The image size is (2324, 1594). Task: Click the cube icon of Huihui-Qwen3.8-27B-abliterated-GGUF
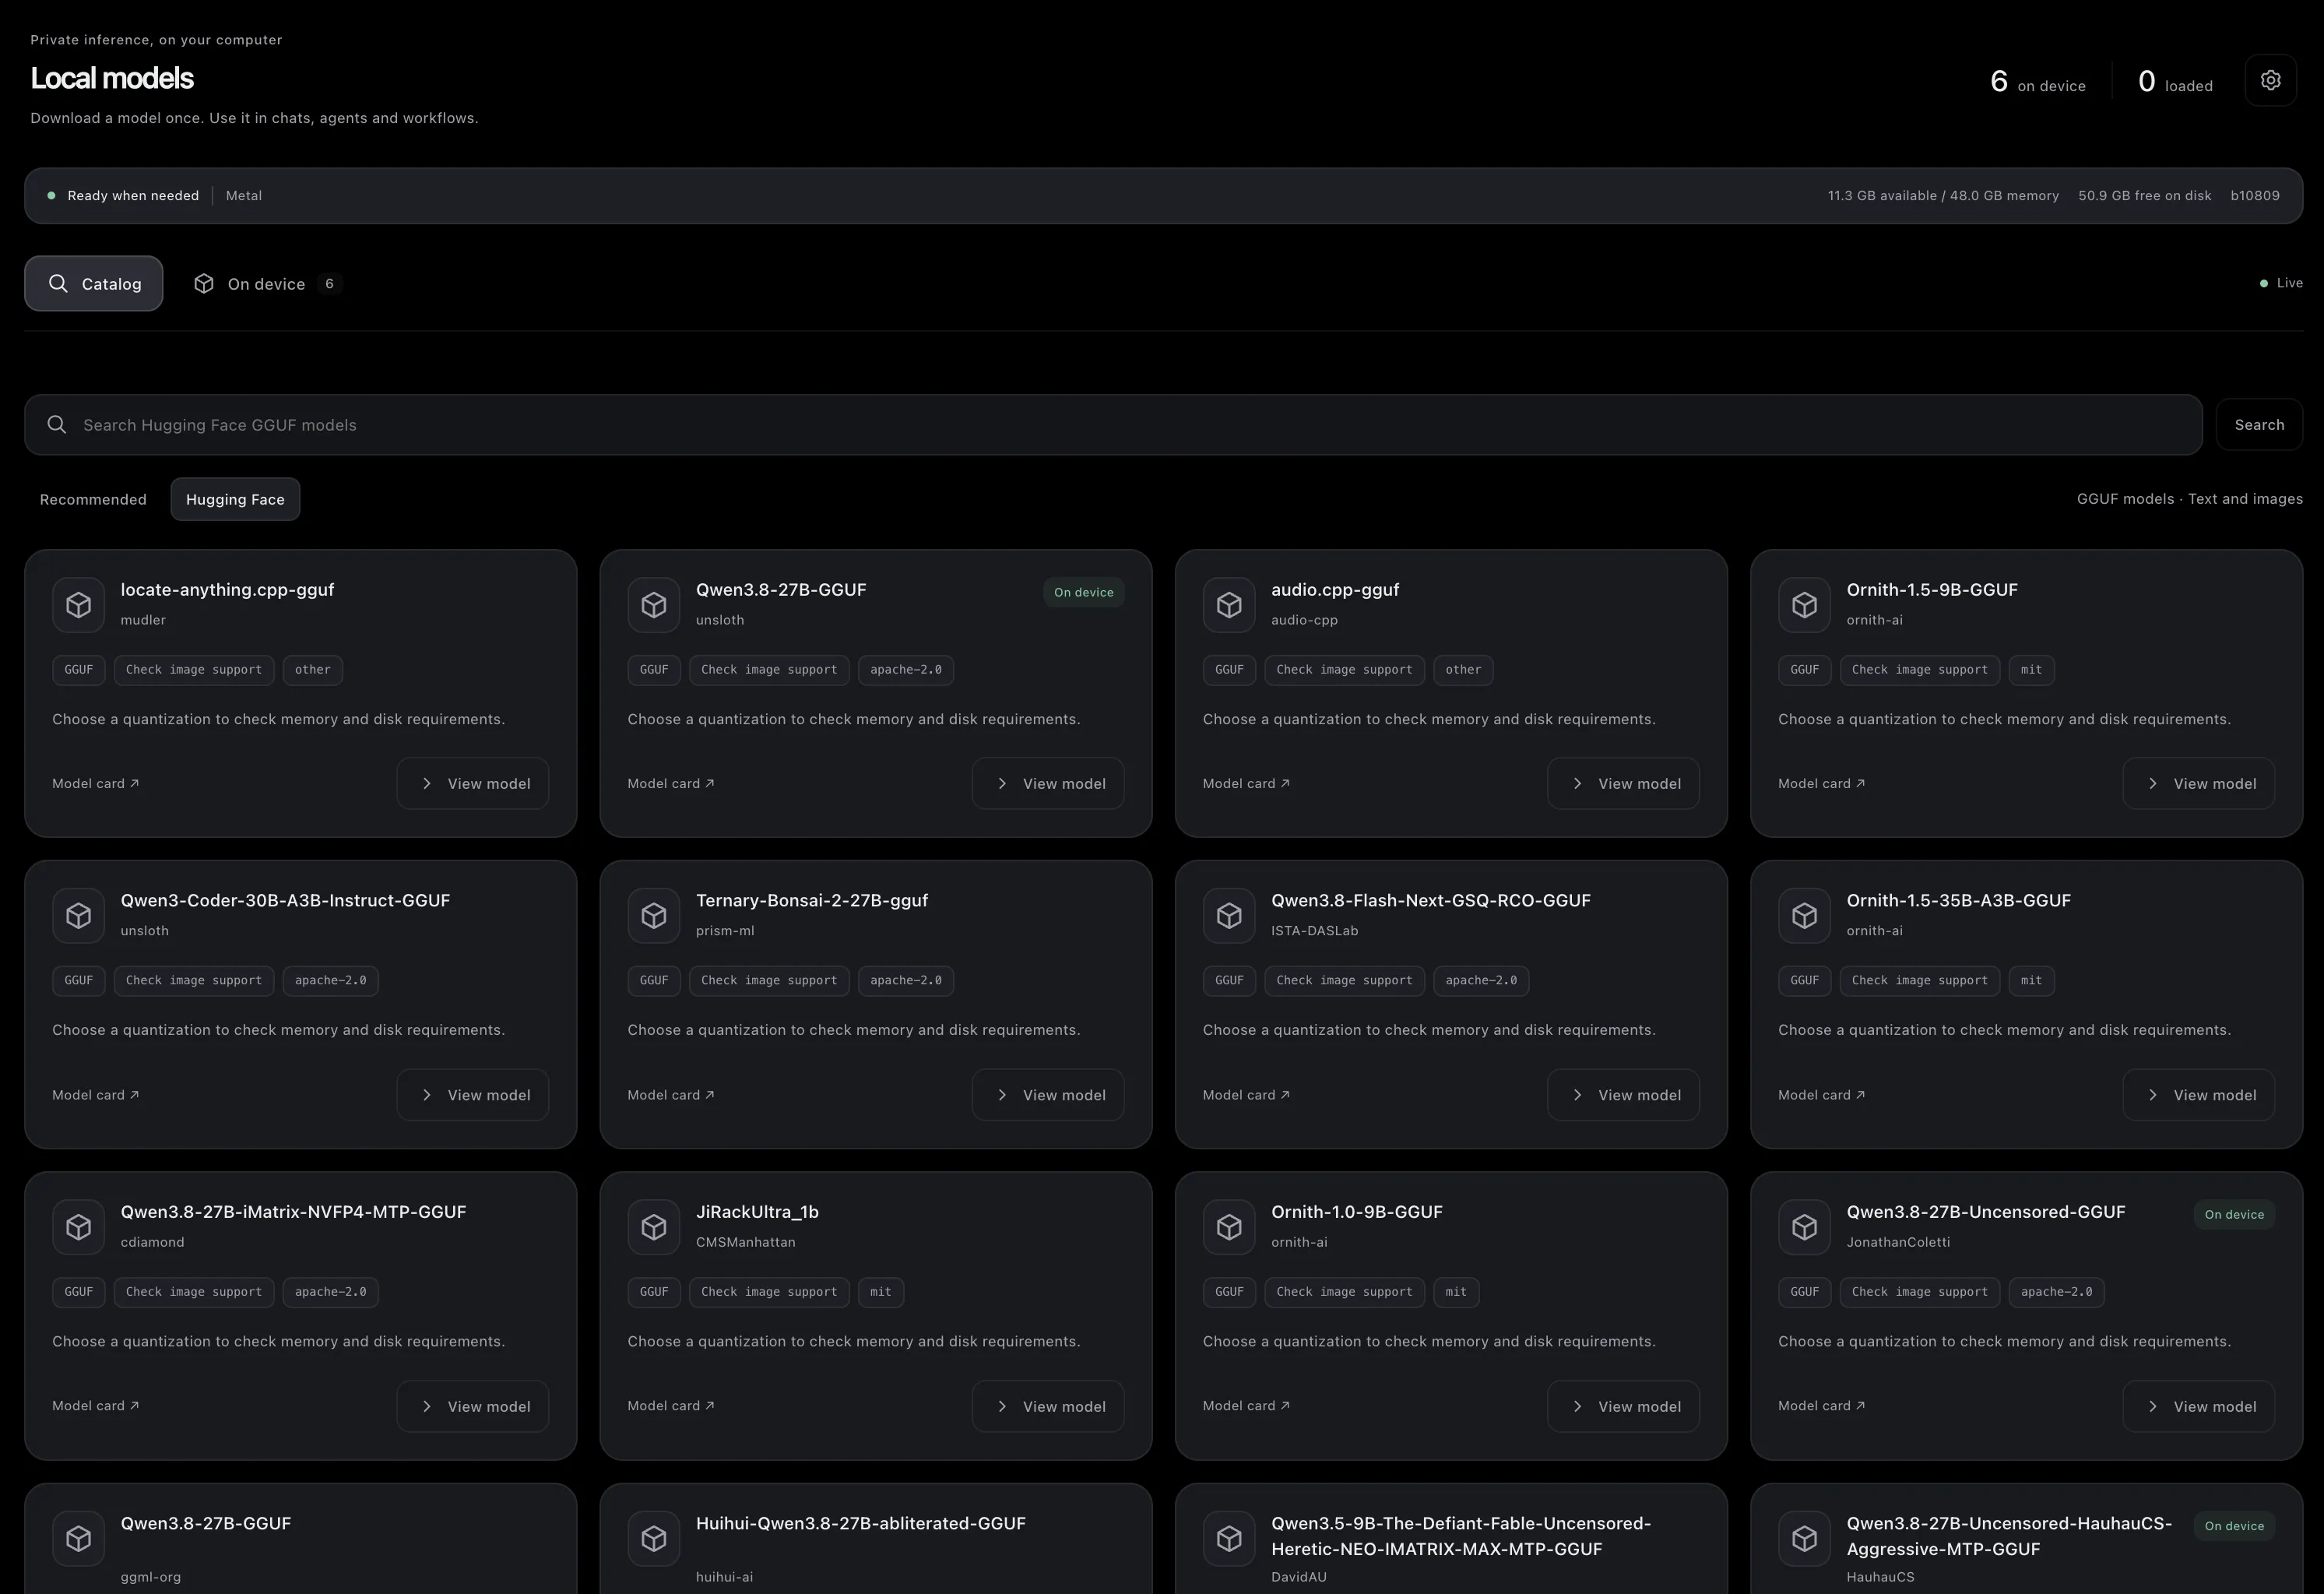pos(654,1538)
